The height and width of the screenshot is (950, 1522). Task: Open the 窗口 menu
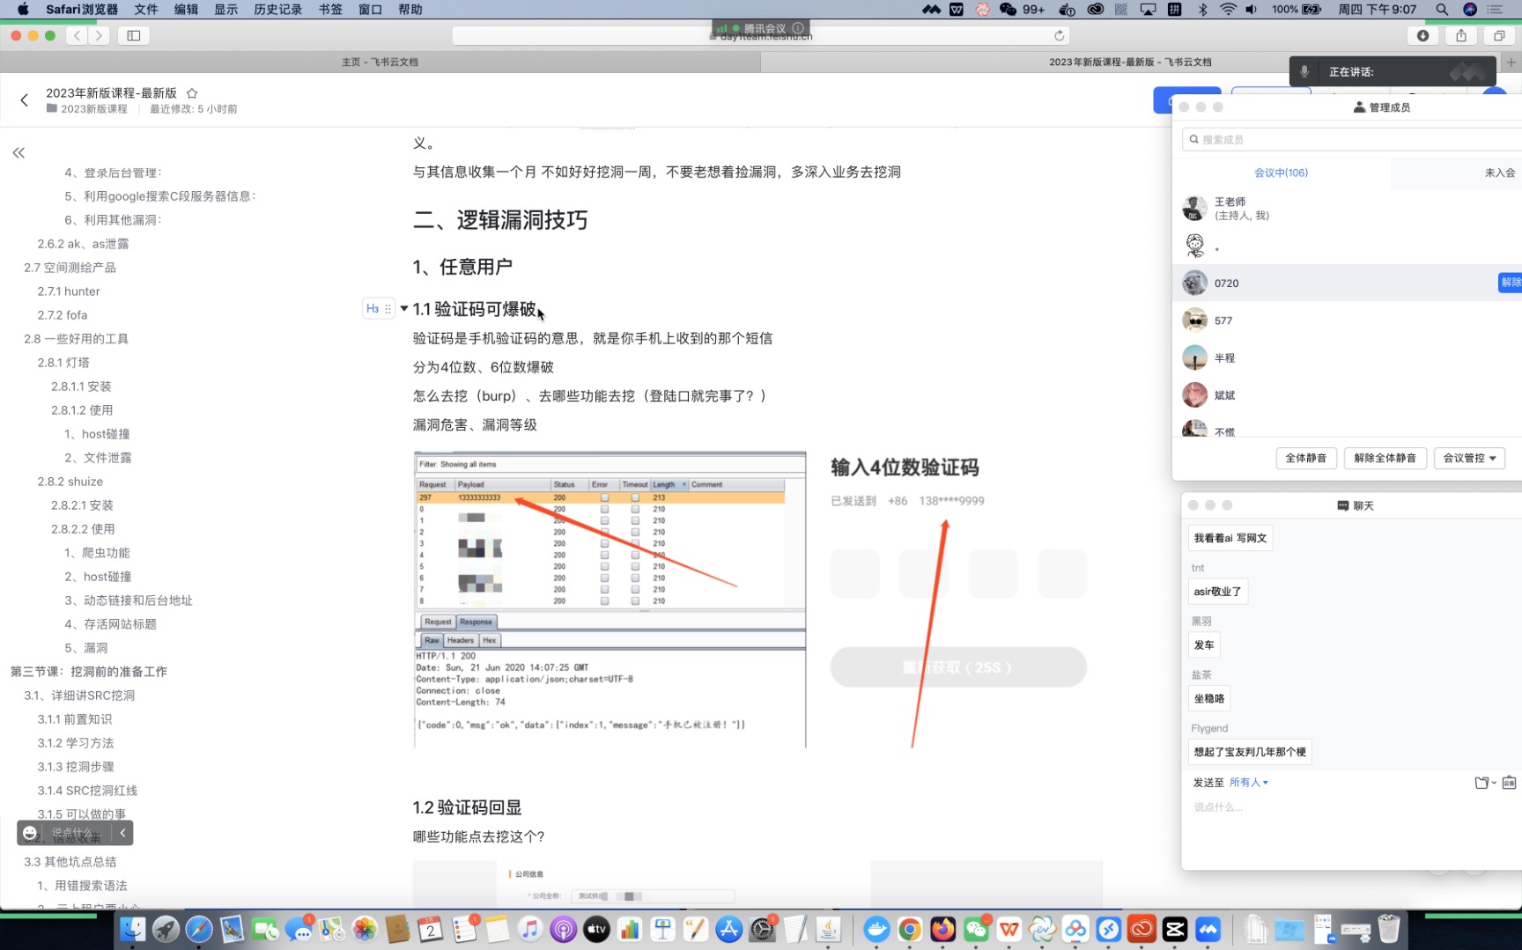[370, 9]
